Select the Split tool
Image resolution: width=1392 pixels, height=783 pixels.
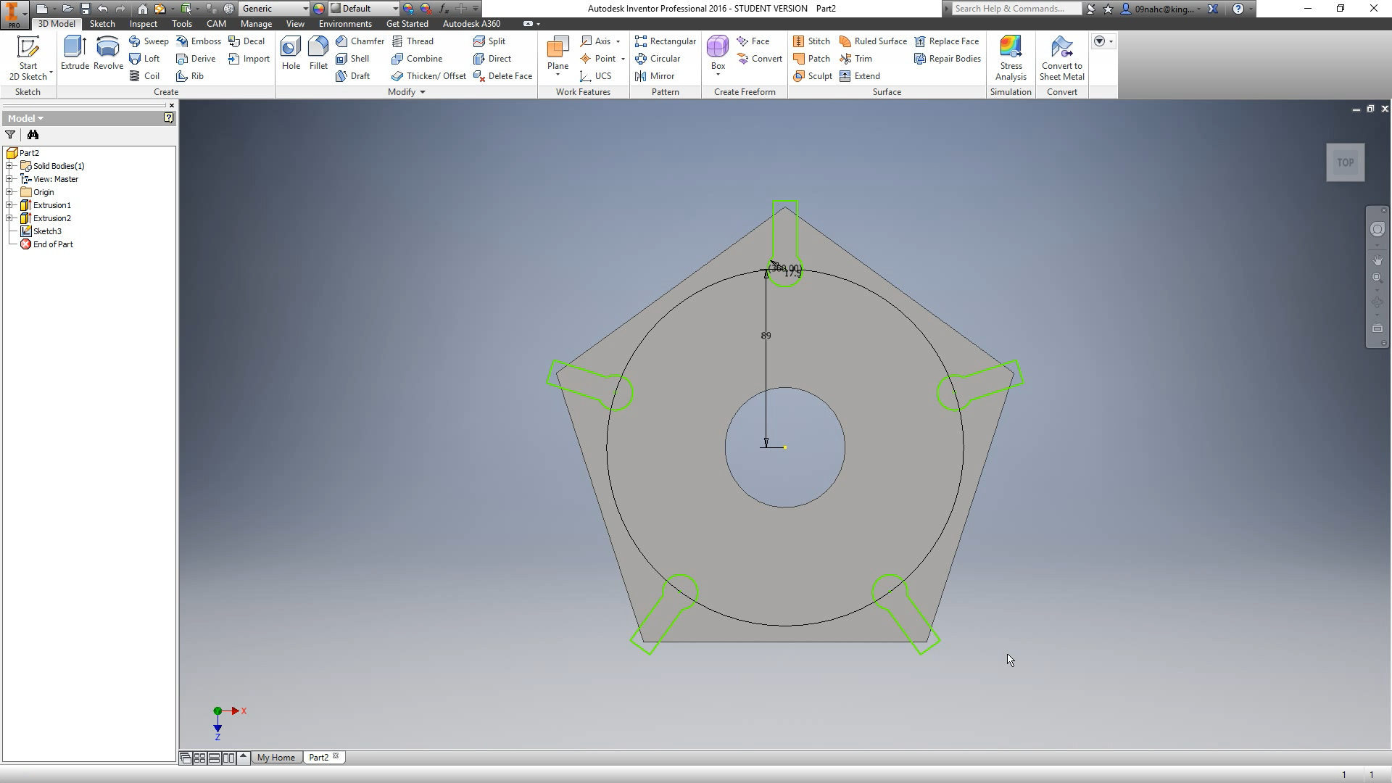coord(489,41)
